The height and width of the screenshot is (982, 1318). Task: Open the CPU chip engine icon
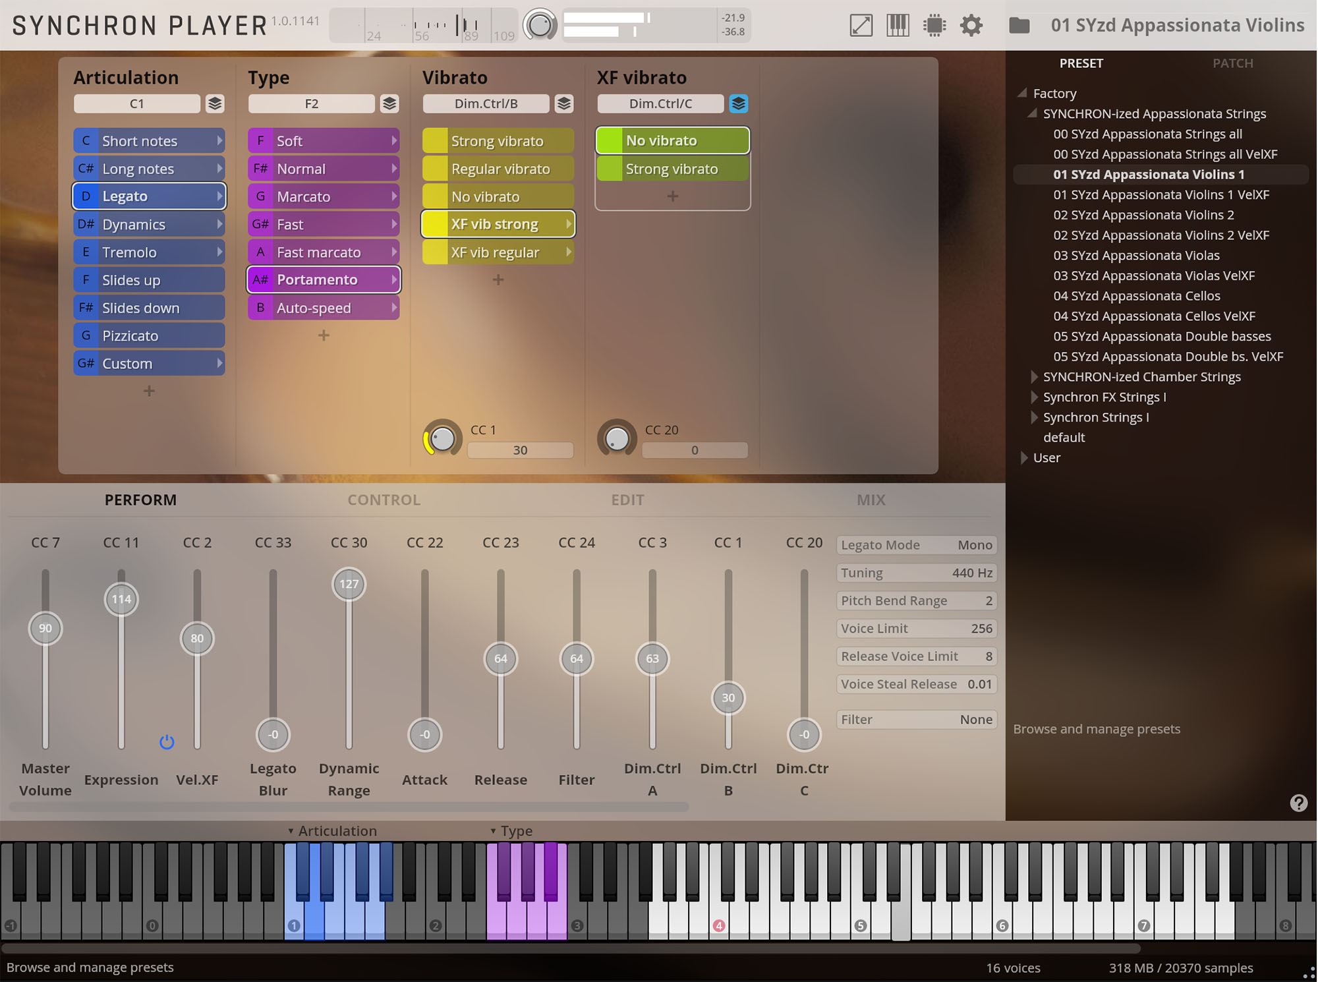pyautogui.click(x=934, y=26)
